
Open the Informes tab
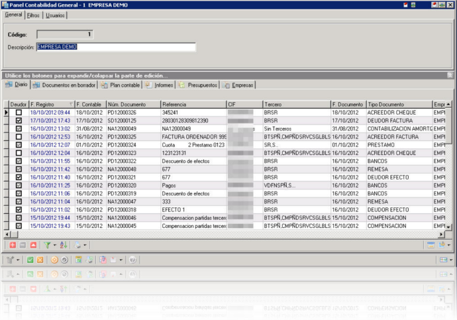[x=160, y=85]
